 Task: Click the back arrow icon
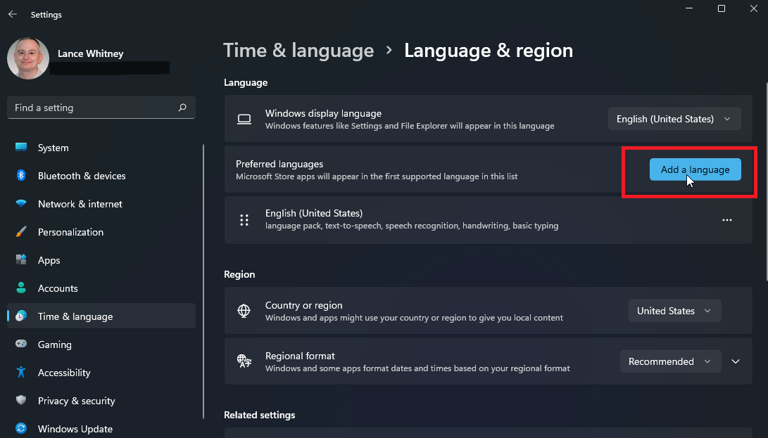(12, 13)
